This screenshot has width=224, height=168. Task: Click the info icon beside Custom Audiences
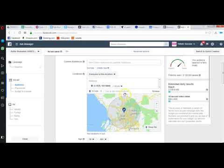[x=84, y=62]
